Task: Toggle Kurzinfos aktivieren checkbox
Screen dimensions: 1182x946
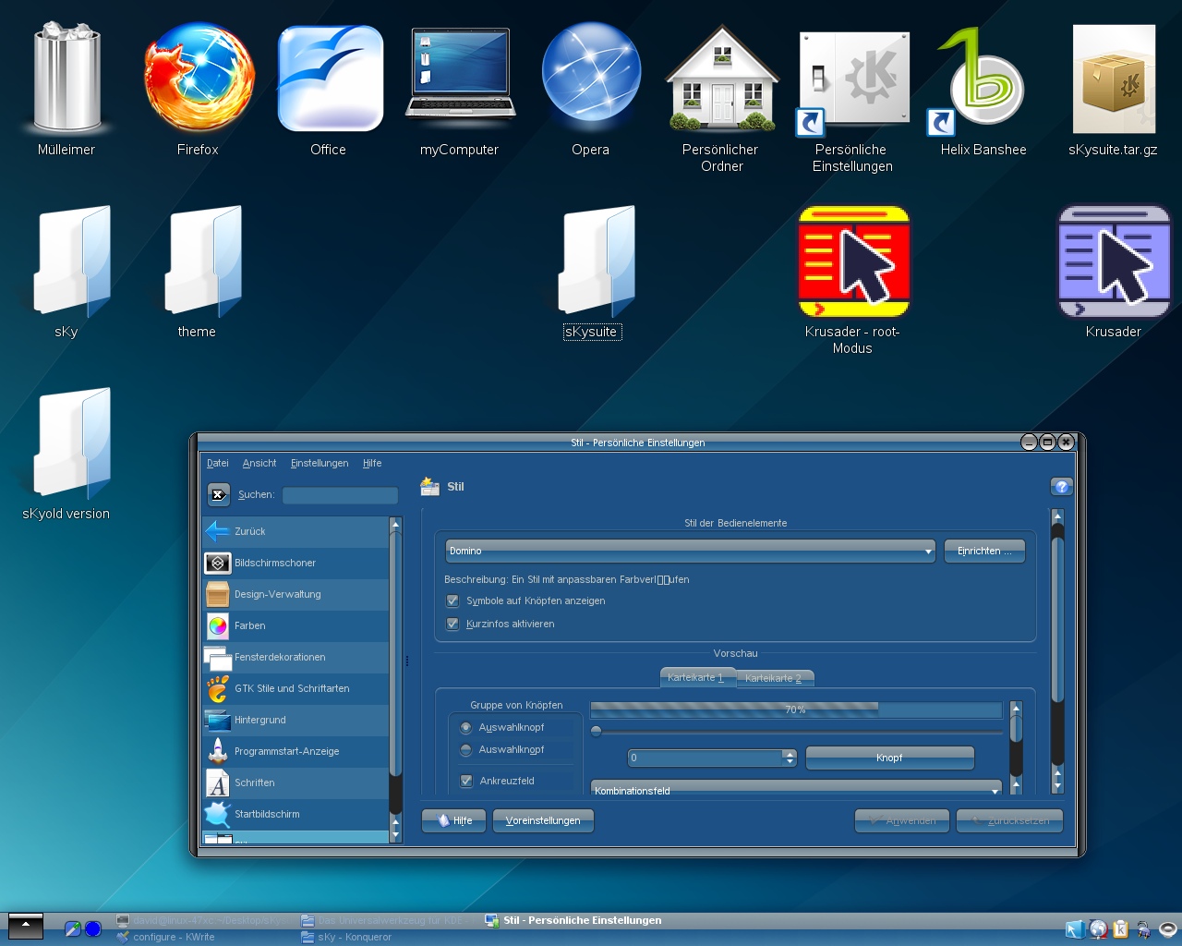Action: tap(452, 624)
